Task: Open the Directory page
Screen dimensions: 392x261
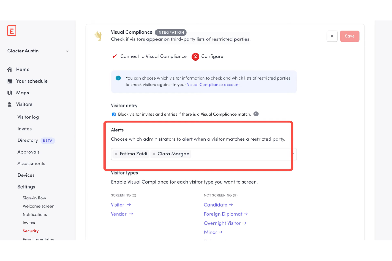Action: [x=28, y=140]
